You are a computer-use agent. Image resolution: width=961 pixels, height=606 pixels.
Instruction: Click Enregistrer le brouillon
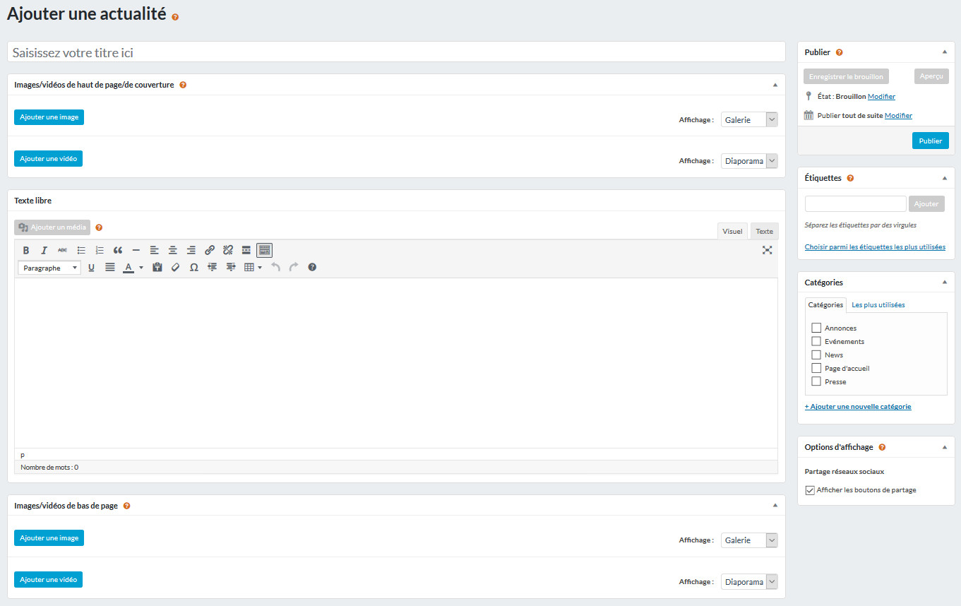pos(846,76)
